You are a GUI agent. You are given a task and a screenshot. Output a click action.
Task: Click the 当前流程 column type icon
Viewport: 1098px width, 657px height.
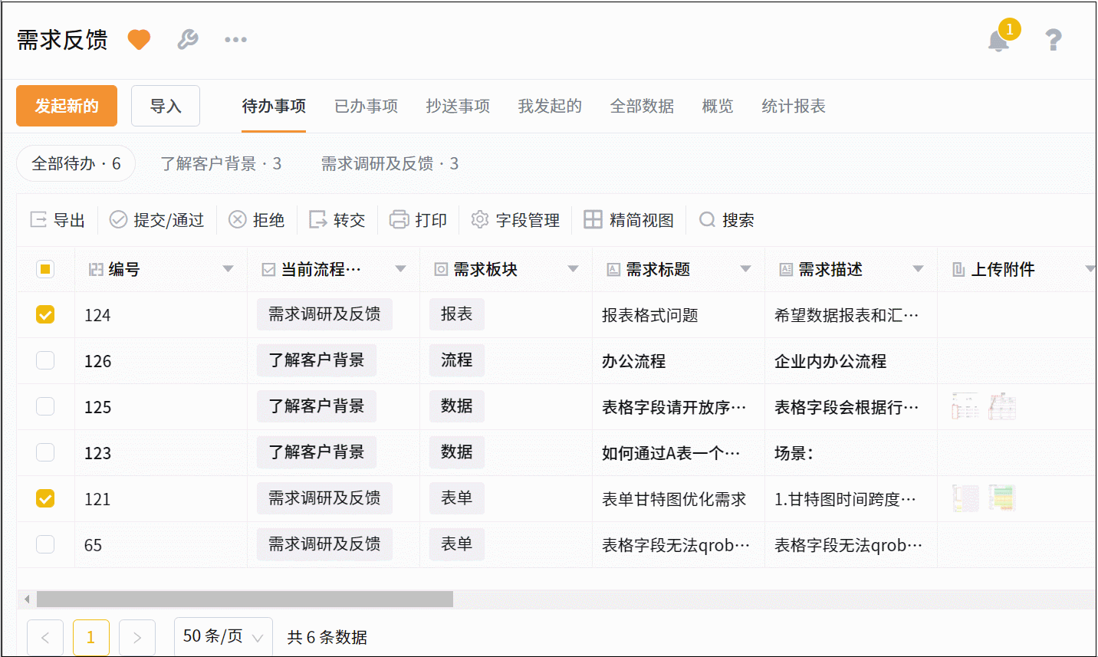[268, 269]
